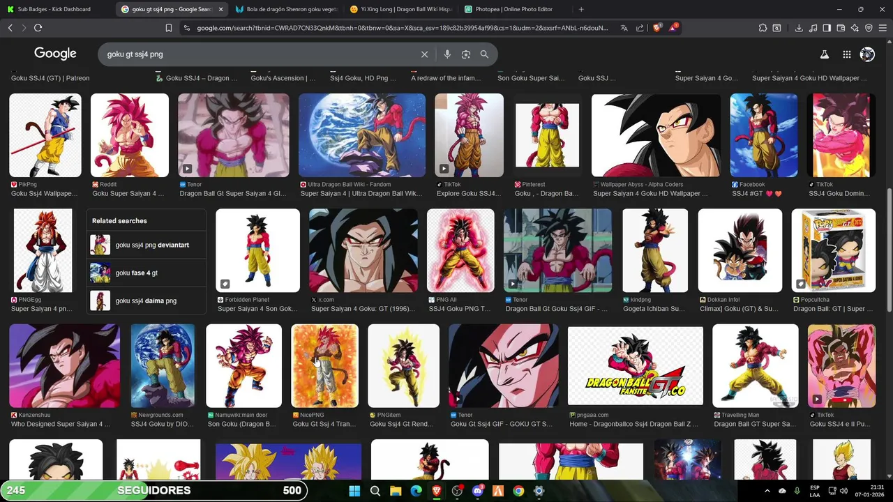
Task: Submit search with the magnifier icon
Action: tap(484, 54)
